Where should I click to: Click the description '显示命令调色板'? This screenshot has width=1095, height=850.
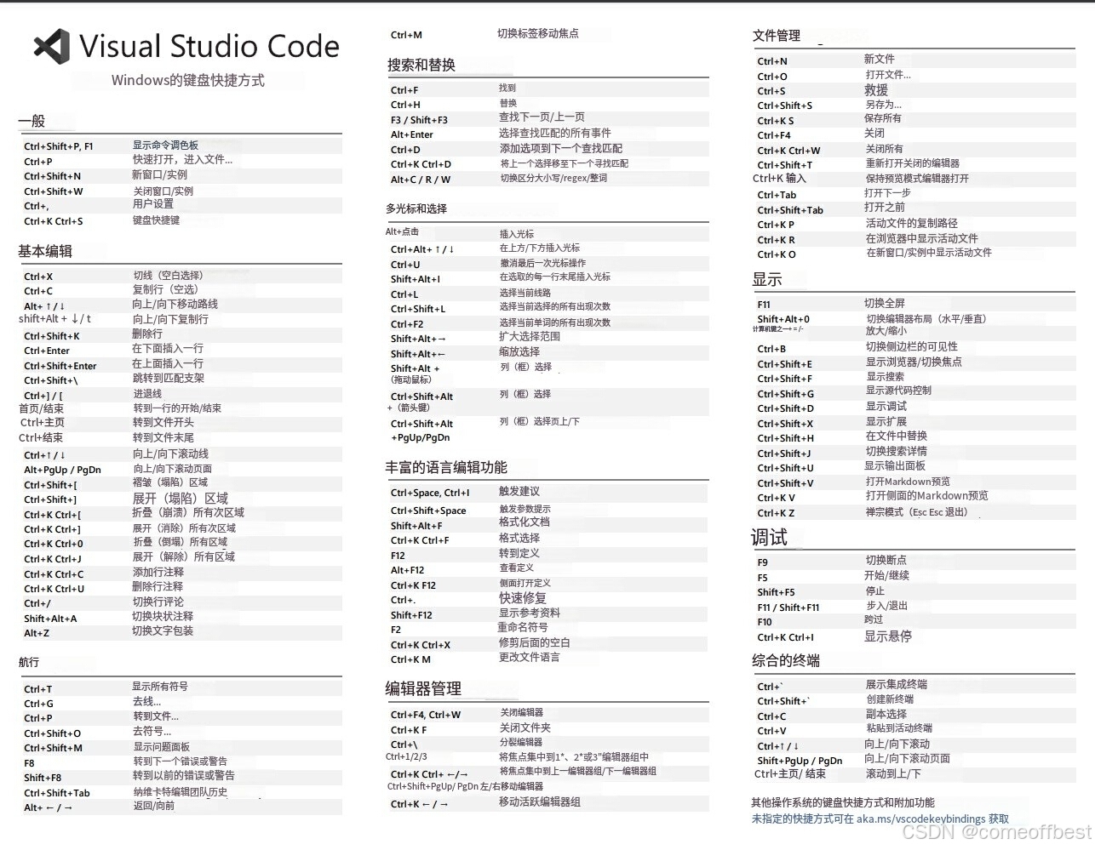(165, 145)
